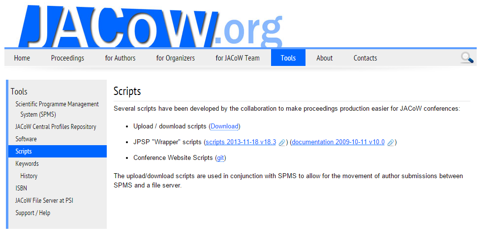Image resolution: width=489 pixels, height=249 pixels.
Task: Open JACoW Central Profiles Repository link
Action: point(56,126)
